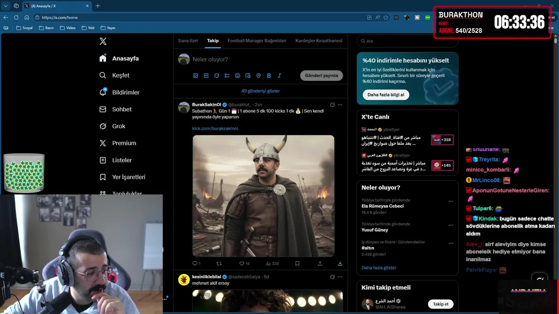
Task: Open kesinliklebilal profile avatar
Action: pos(184,280)
